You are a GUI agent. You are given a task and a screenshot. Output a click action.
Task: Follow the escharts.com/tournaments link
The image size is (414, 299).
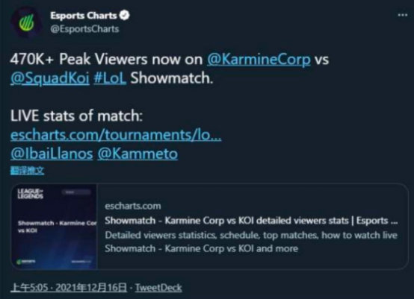[116, 135]
